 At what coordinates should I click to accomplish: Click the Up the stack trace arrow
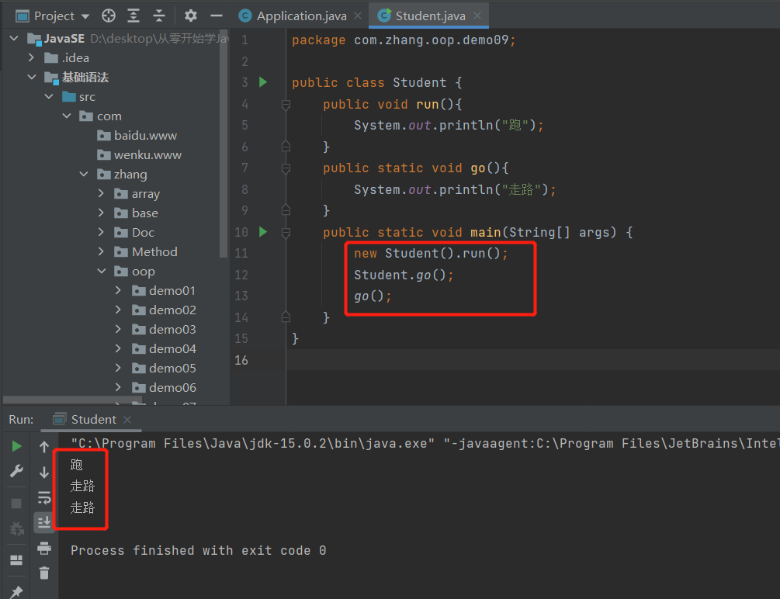(x=44, y=447)
